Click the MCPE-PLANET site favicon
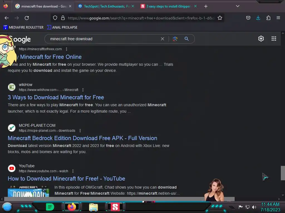 click(x=12, y=128)
